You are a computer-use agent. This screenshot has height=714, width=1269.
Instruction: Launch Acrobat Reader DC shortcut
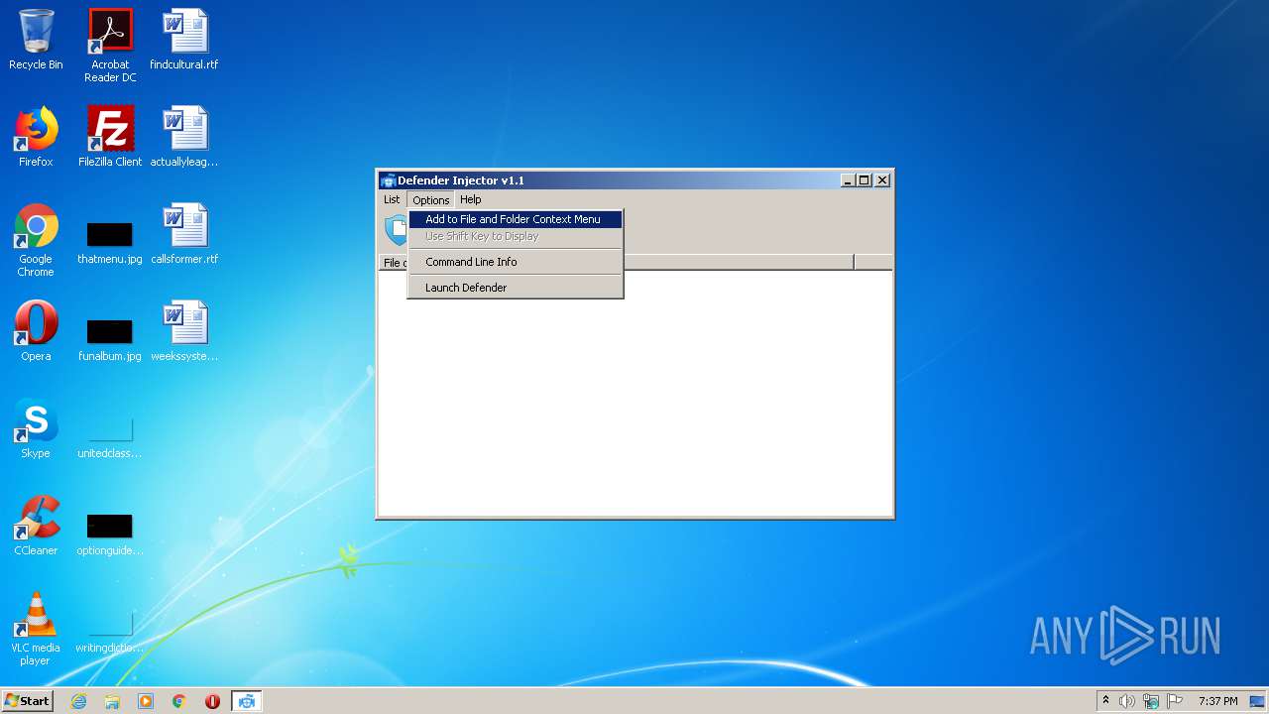(x=110, y=46)
